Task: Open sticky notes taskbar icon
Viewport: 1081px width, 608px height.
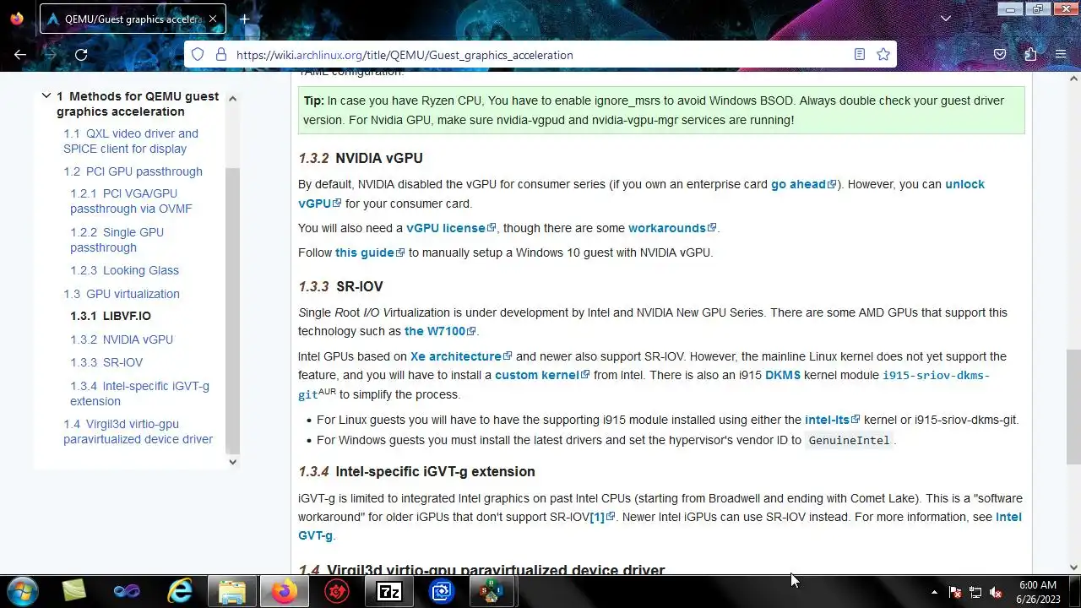Action: point(74,592)
